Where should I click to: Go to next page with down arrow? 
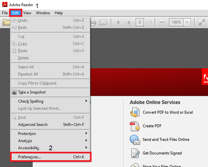click(x=129, y=22)
